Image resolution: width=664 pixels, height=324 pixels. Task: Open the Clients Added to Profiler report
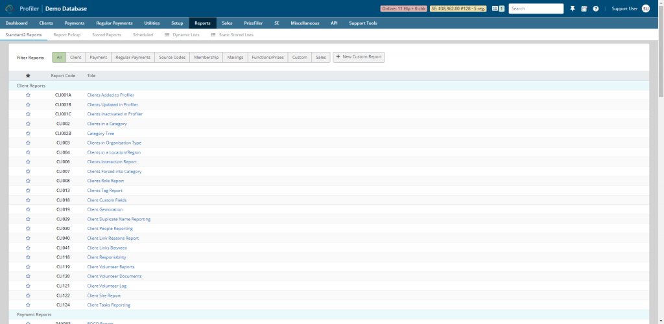[110, 95]
